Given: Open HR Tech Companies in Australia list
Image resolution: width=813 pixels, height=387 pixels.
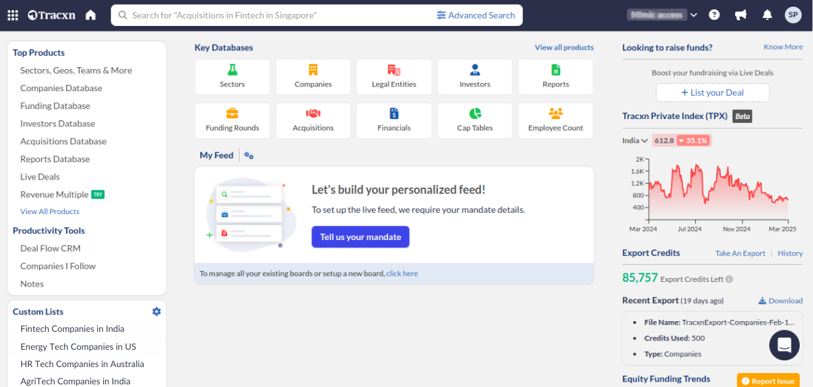Looking at the screenshot, I should [82, 364].
